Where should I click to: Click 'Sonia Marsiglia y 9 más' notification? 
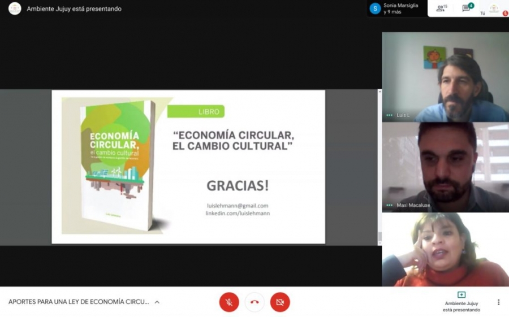point(402,8)
